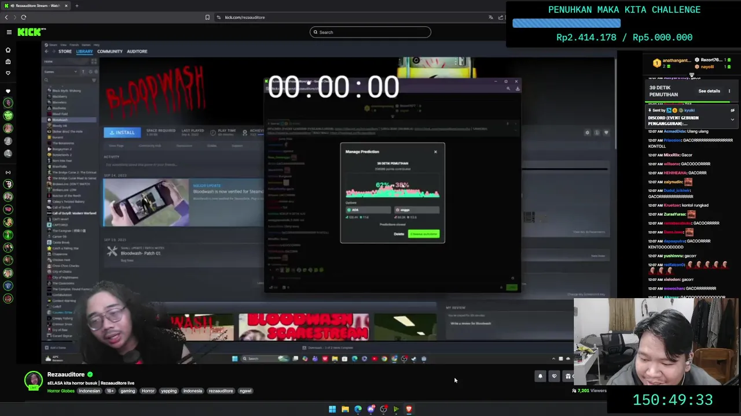Image resolution: width=741 pixels, height=416 pixels.
Task: Click chat username AcmadDida
Action: tap(674, 131)
